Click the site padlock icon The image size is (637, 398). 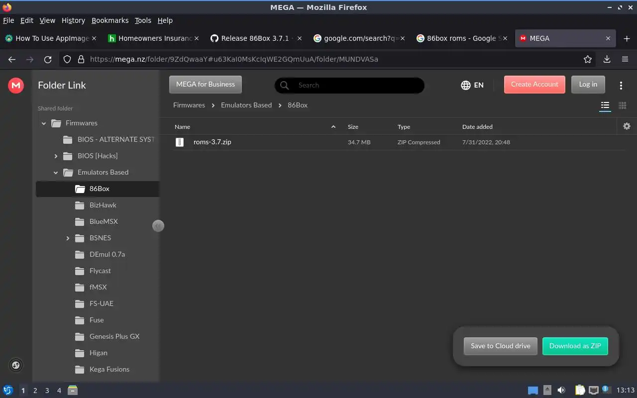tap(81, 59)
